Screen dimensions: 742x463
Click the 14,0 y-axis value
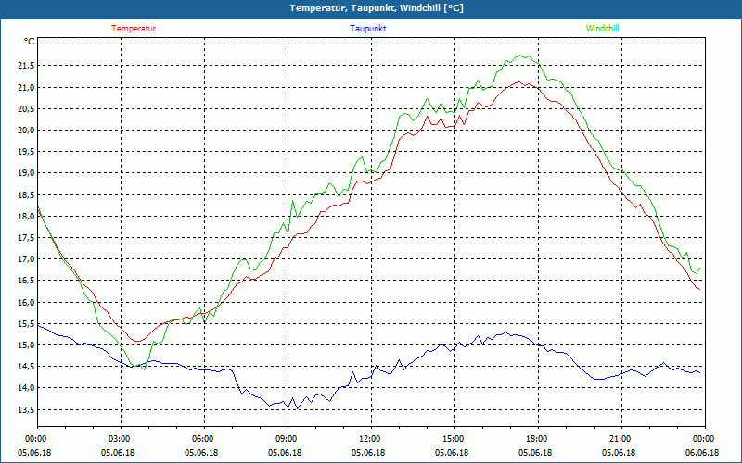coord(26,388)
